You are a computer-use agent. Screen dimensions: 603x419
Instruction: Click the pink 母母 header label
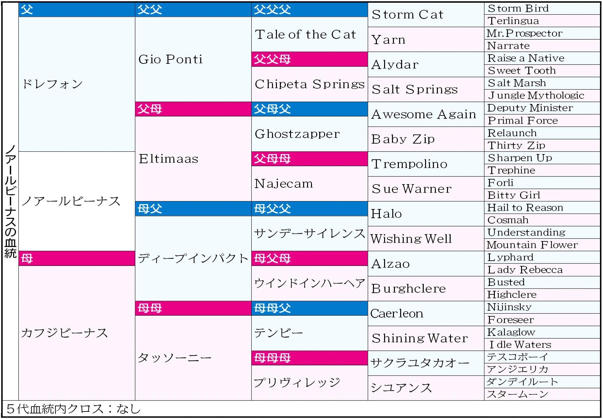[150, 308]
